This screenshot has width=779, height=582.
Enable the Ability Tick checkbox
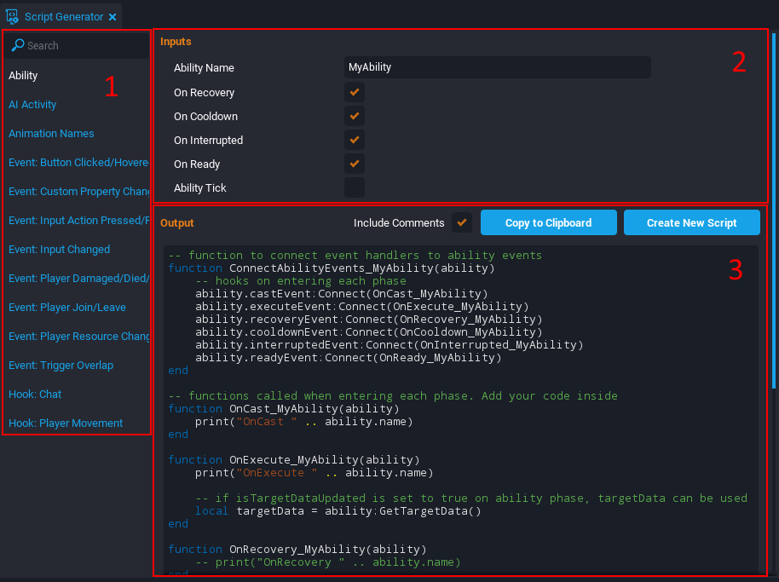(x=355, y=187)
